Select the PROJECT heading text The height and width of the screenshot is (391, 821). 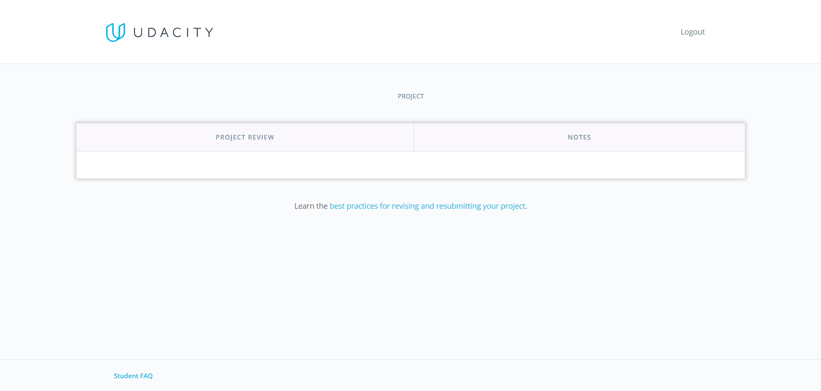411,96
